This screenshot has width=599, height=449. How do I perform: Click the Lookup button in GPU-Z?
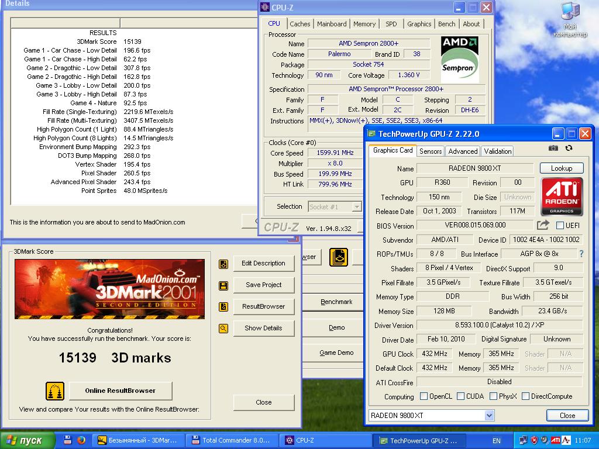point(562,168)
